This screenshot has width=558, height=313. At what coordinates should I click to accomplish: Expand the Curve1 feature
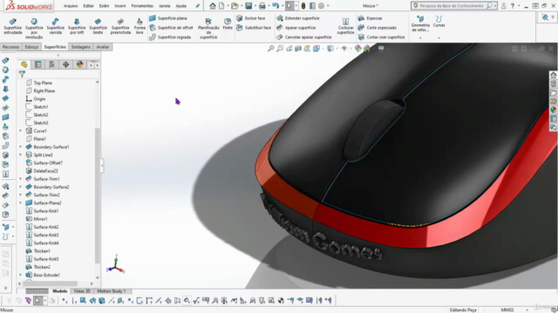click(x=20, y=131)
